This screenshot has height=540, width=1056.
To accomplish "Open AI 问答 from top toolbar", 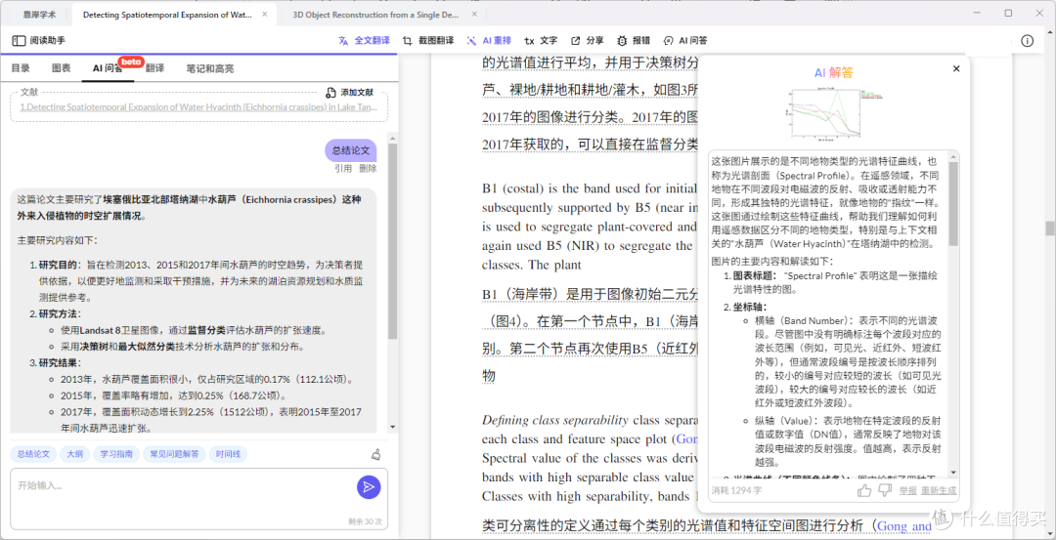I will coord(684,40).
